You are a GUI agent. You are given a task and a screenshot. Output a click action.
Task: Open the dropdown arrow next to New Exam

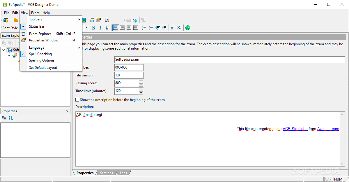(x=11, y=20)
